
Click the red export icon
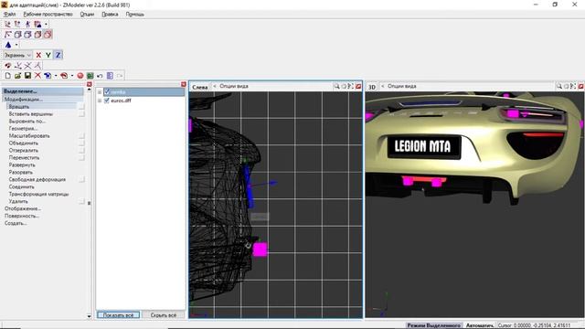coord(64,76)
